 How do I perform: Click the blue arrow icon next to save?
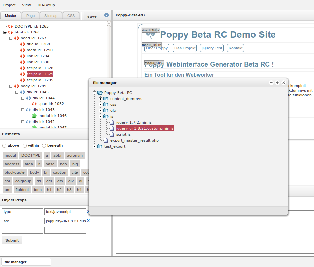(106, 15)
